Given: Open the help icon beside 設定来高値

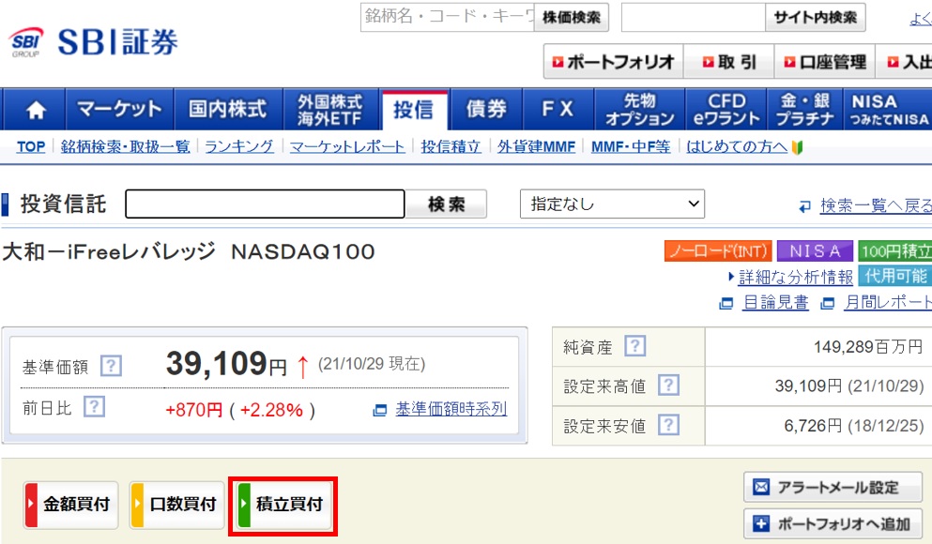Looking at the screenshot, I should (668, 385).
